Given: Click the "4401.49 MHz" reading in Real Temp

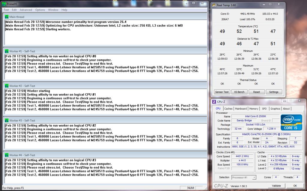Looking at the screenshot, I should coord(247,14).
